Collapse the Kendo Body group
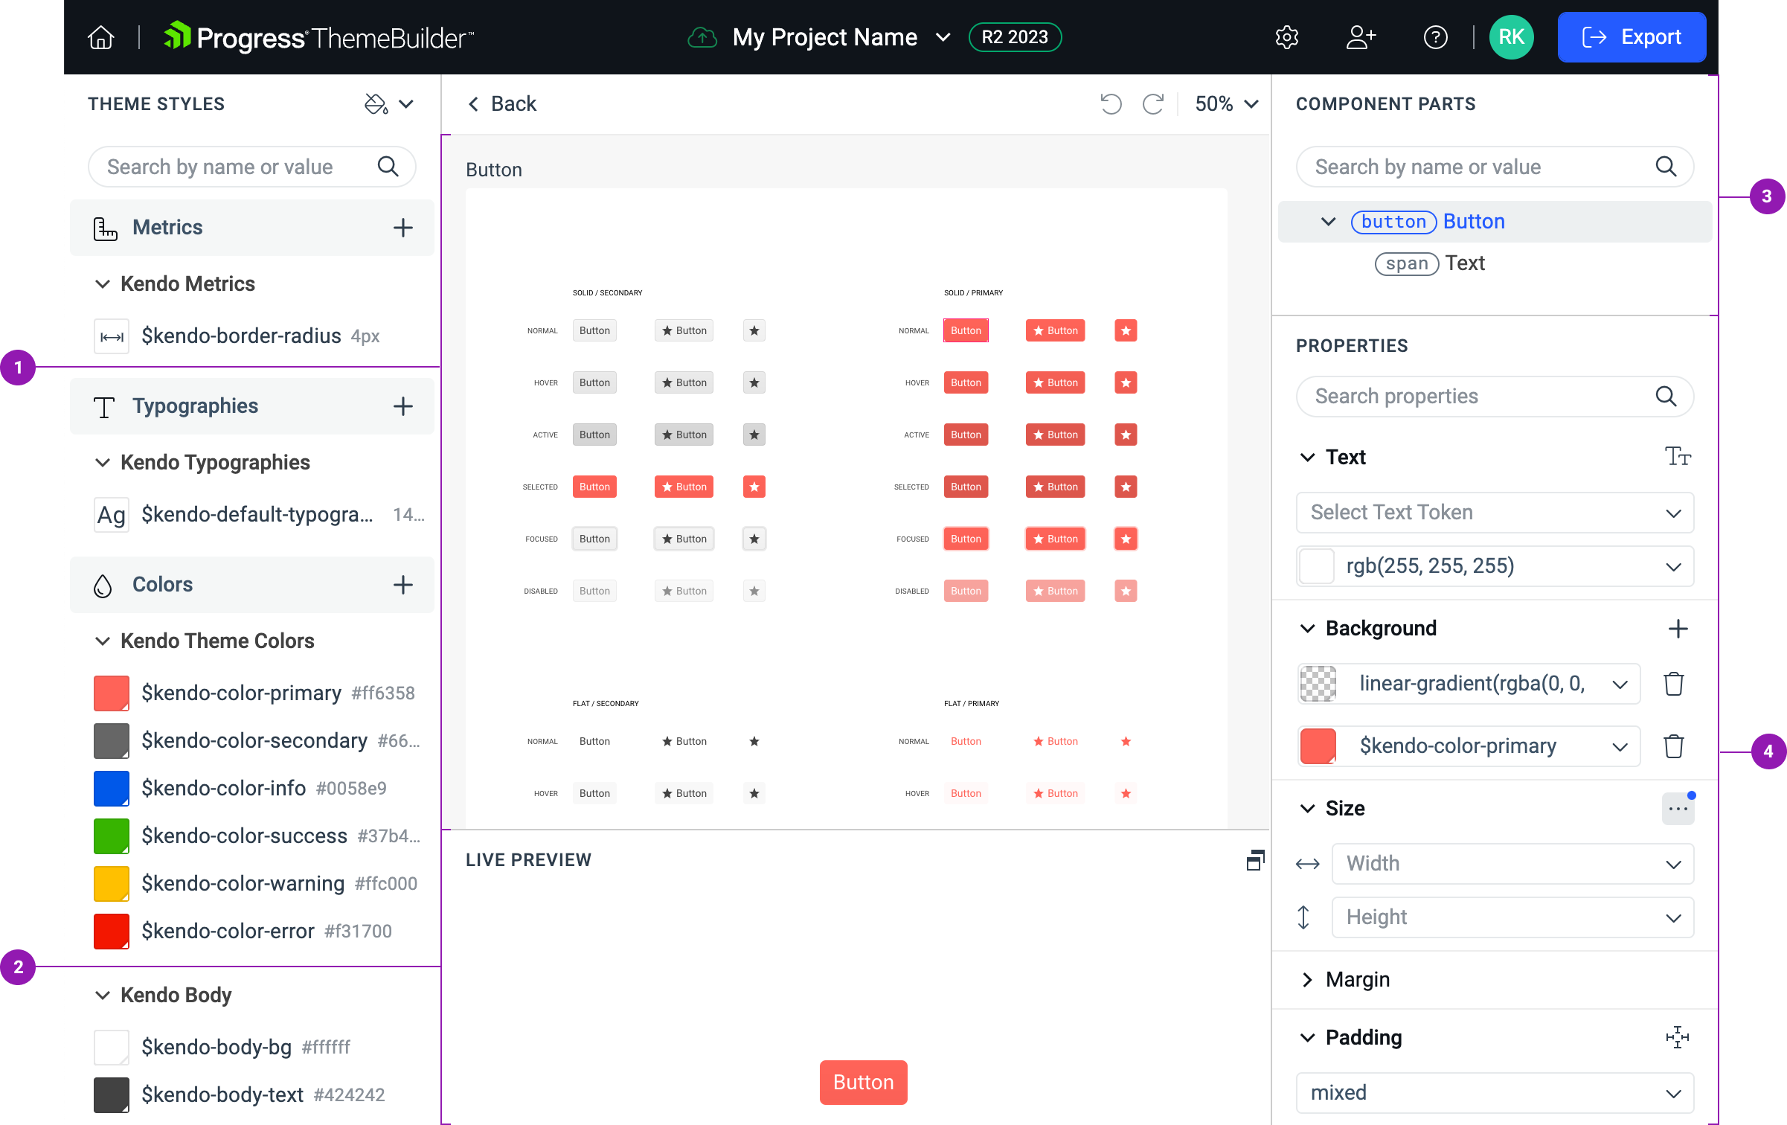The height and width of the screenshot is (1125, 1787). click(x=103, y=996)
